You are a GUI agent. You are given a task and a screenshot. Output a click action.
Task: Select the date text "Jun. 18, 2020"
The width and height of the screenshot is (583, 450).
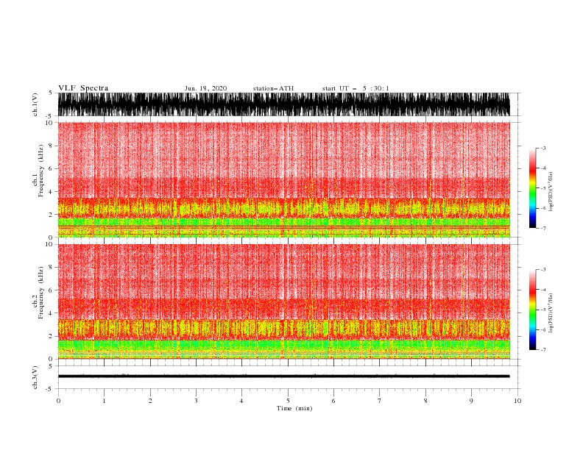coord(205,88)
